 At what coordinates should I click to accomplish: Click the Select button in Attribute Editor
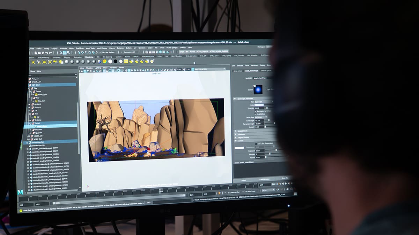pyautogui.click(x=243, y=180)
